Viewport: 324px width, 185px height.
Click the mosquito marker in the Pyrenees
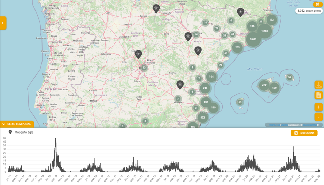coord(240,12)
